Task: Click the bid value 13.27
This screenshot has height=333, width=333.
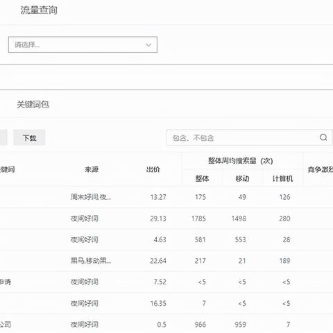Action: pyautogui.click(x=158, y=197)
